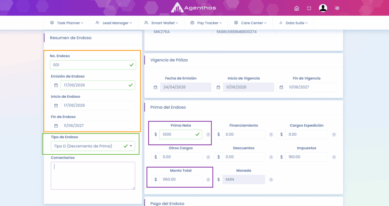Click the Resumen de Endoso heading
This screenshot has width=389, height=206.
pos(71,38)
